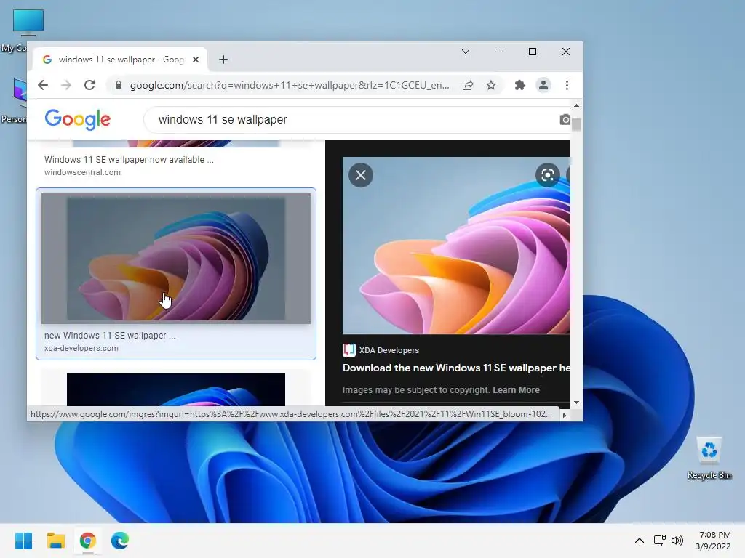The image size is (745, 558).
Task: Click the status bar URL expand arrow
Action: pos(564,415)
